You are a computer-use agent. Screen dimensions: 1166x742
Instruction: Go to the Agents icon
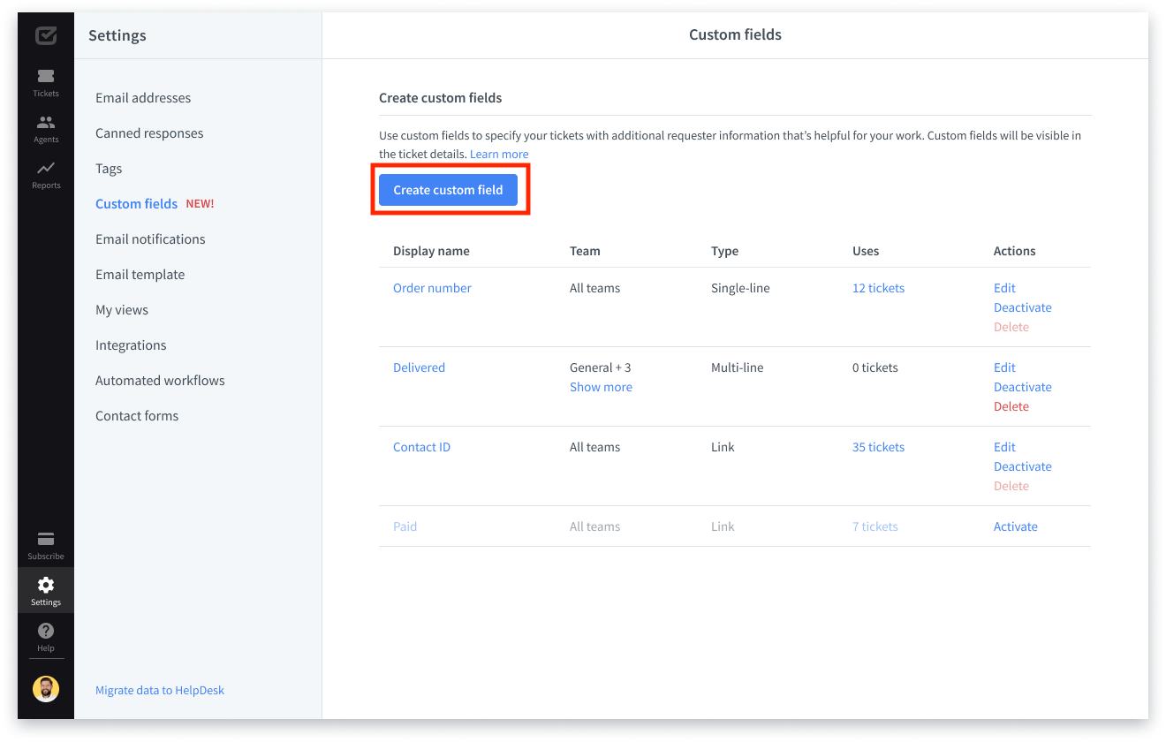tap(46, 123)
